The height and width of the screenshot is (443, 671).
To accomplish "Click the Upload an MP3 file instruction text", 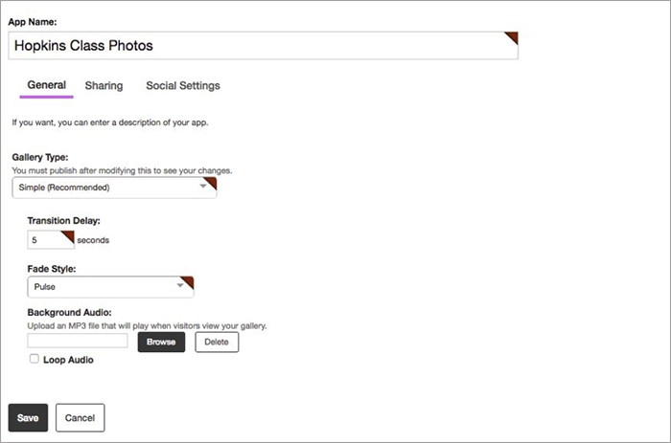I will [x=147, y=326].
